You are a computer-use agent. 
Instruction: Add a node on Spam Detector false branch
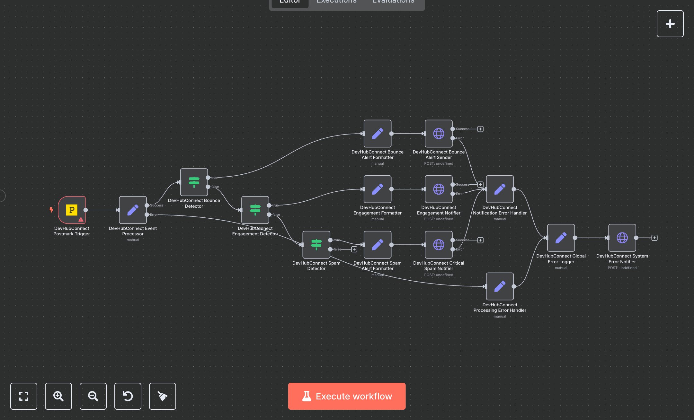[x=354, y=249]
